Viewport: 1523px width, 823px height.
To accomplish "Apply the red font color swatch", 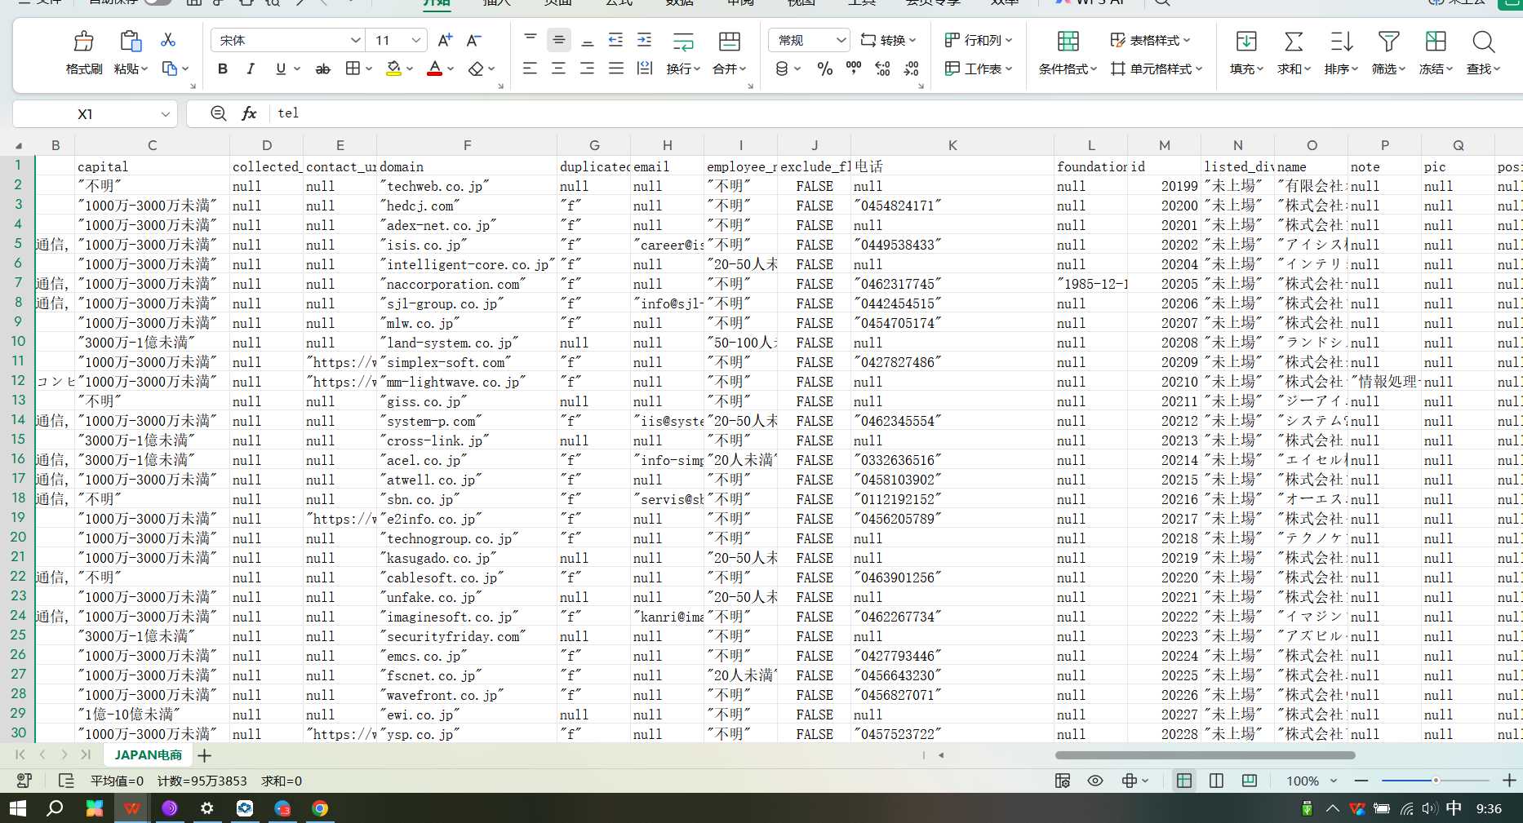I will point(435,69).
